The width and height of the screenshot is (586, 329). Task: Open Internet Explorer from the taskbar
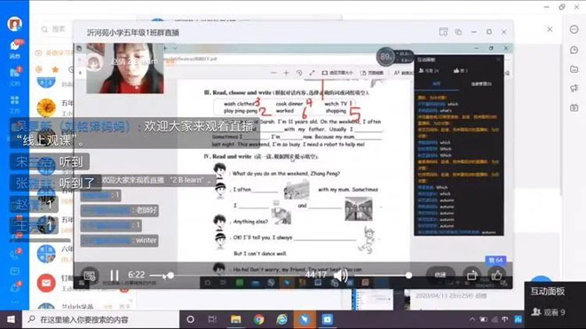pyautogui.click(x=281, y=319)
